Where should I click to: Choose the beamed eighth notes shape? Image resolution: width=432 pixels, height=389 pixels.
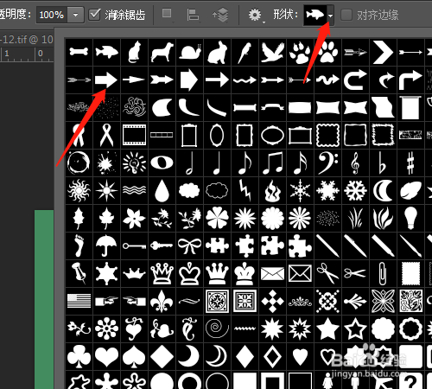pos(272,163)
